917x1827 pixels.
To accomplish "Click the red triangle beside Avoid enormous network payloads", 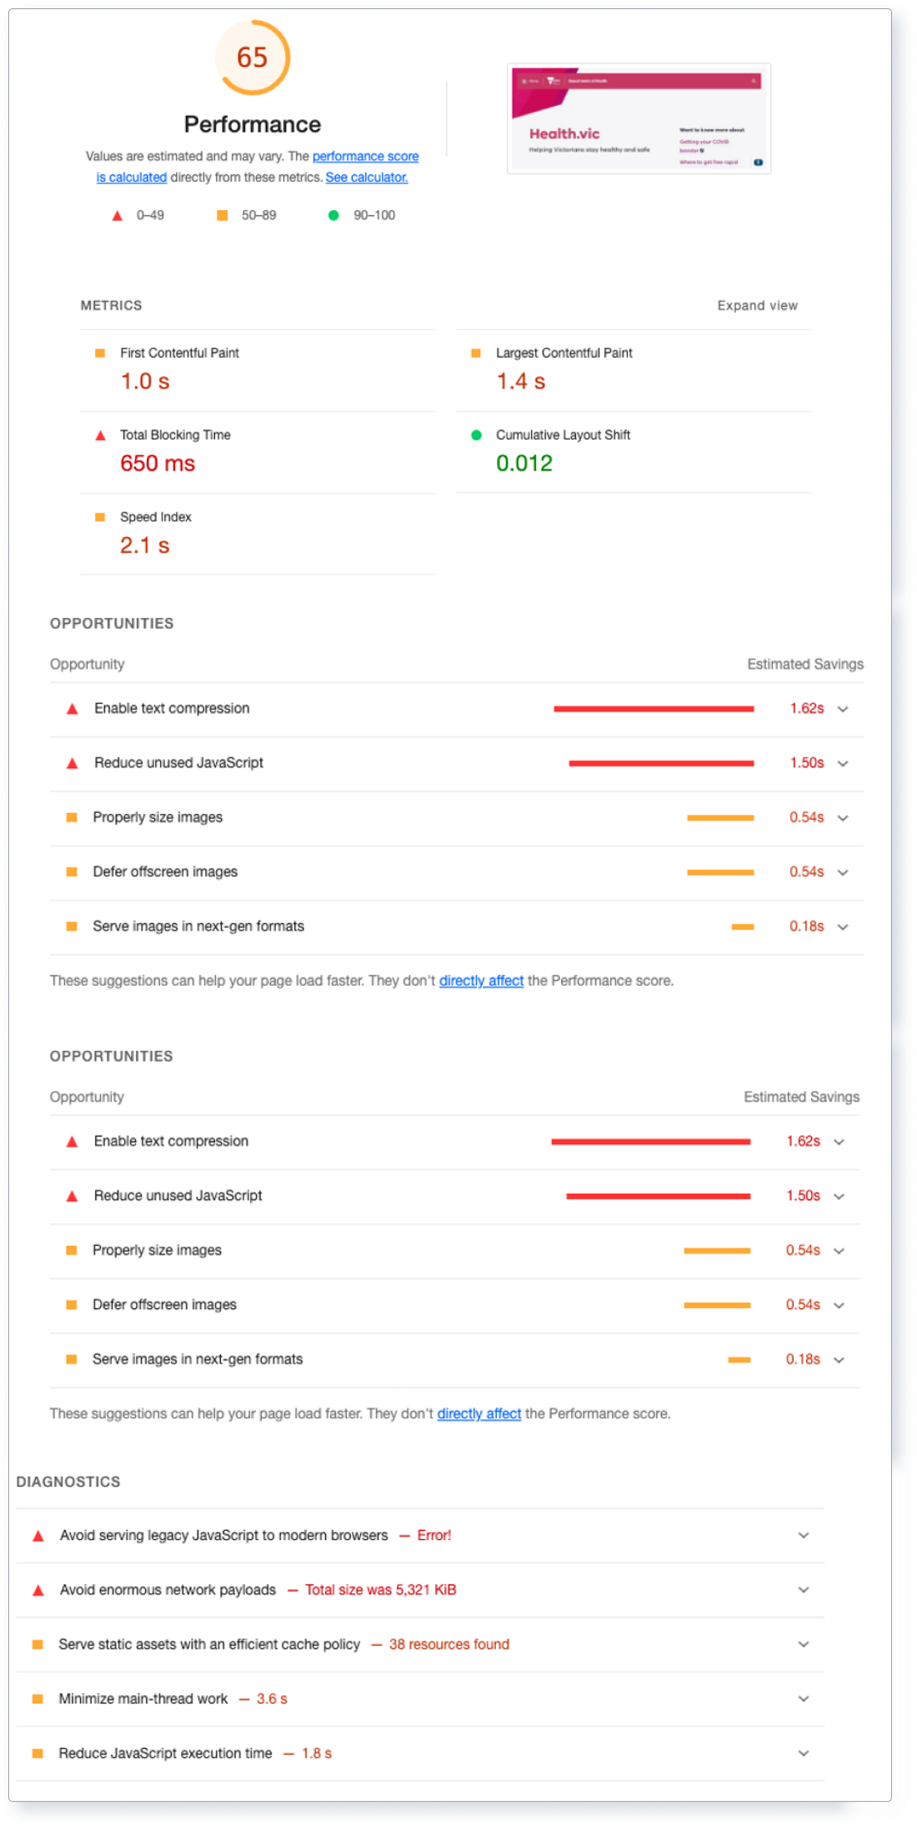I will pyautogui.click(x=36, y=1589).
